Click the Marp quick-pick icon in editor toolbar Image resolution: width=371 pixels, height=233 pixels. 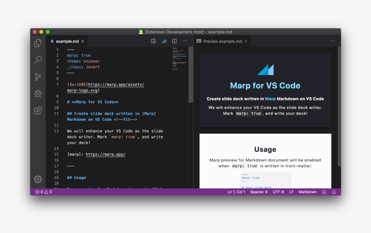coord(164,41)
